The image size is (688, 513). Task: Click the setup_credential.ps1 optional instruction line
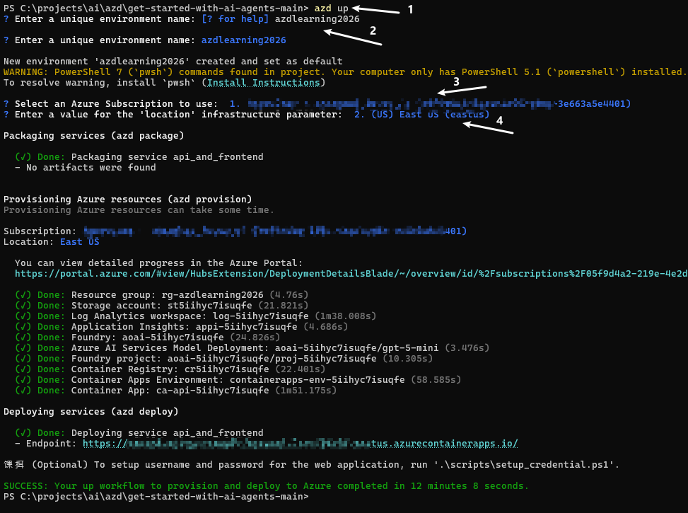coord(312,465)
